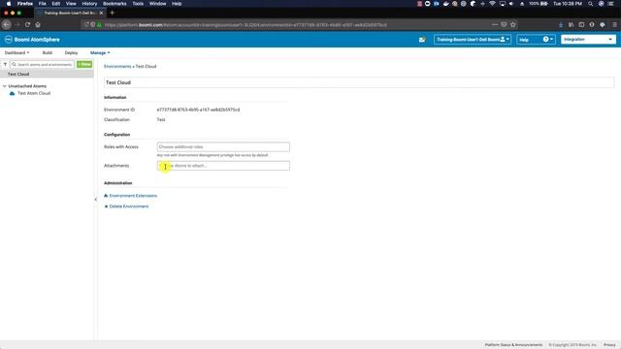Image resolution: width=621 pixels, height=349 pixels.
Task: Click the macOS Spotlight search icon
Action: [591, 4]
